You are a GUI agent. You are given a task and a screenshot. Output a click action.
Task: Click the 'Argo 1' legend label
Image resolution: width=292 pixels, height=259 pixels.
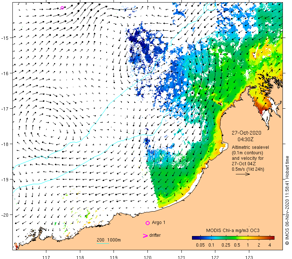point(158,223)
